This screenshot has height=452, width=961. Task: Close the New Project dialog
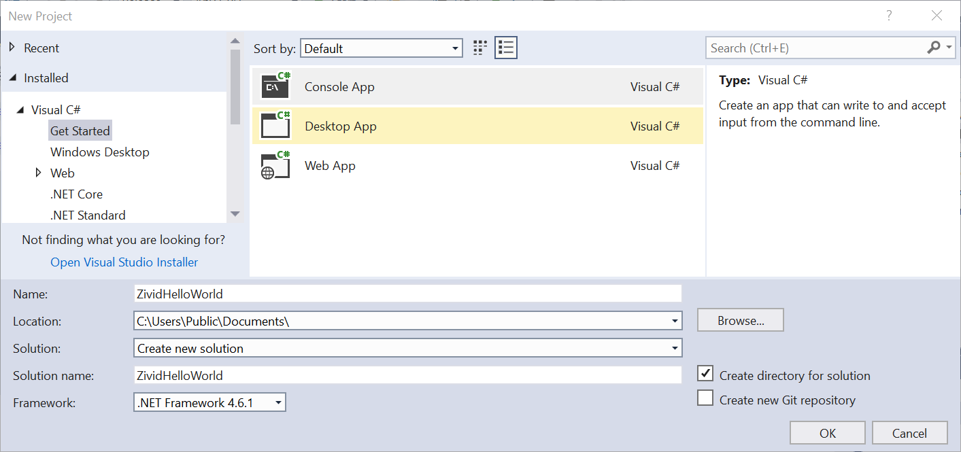pos(937,16)
